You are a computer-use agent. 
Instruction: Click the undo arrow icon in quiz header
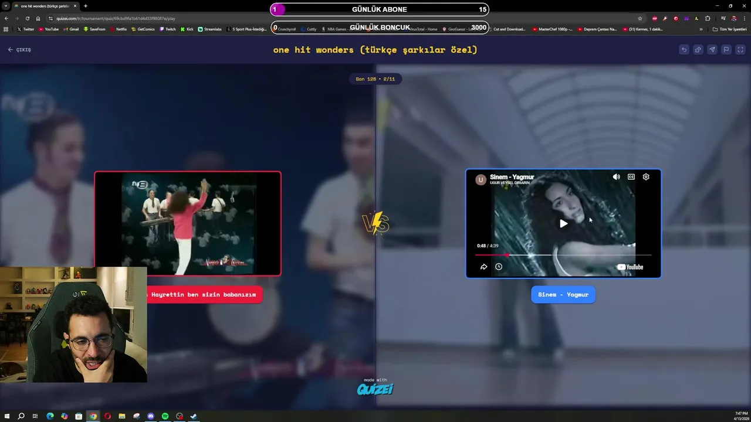point(684,50)
